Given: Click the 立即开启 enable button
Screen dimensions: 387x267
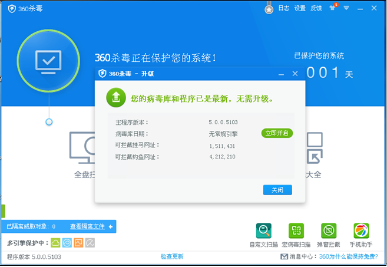Looking at the screenshot, I should (x=277, y=133).
